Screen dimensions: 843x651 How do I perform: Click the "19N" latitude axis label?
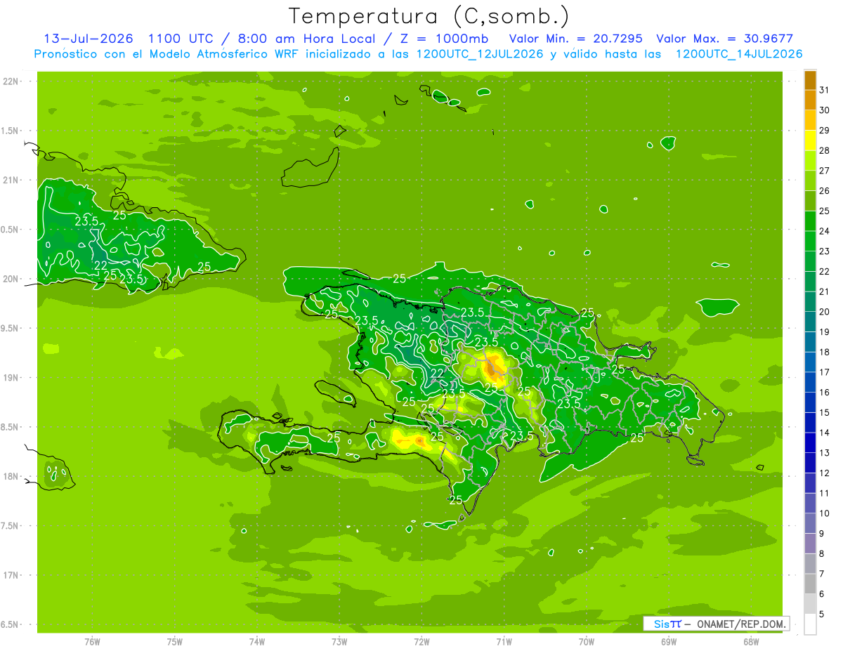point(11,378)
